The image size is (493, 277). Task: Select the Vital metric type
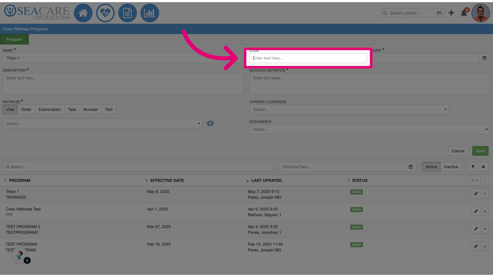pyautogui.click(x=10, y=110)
